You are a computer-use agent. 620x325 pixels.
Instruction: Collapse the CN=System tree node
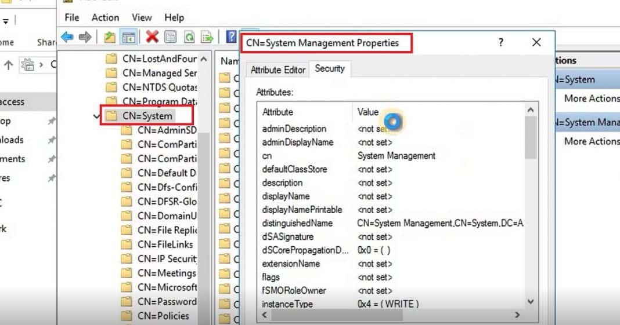pyautogui.click(x=96, y=116)
